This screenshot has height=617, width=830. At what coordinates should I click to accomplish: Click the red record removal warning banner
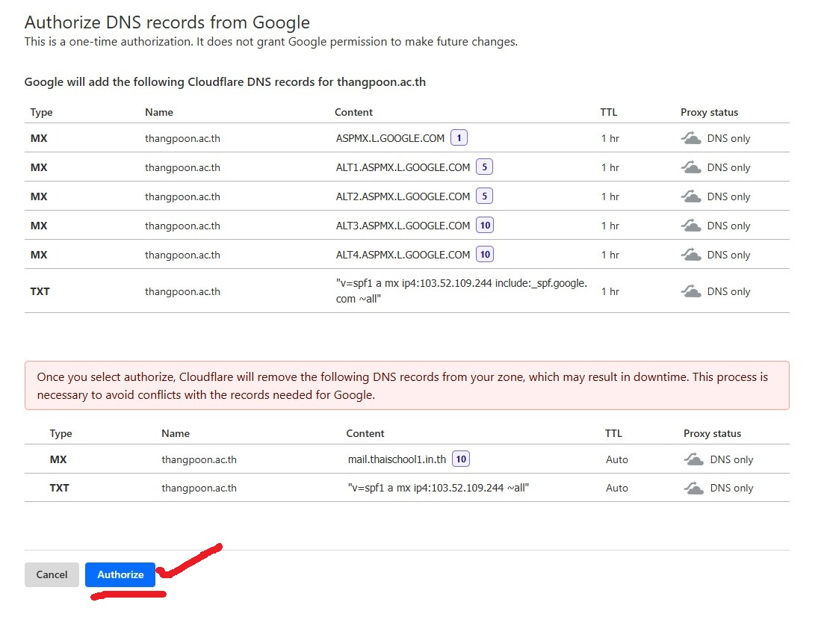coord(406,385)
